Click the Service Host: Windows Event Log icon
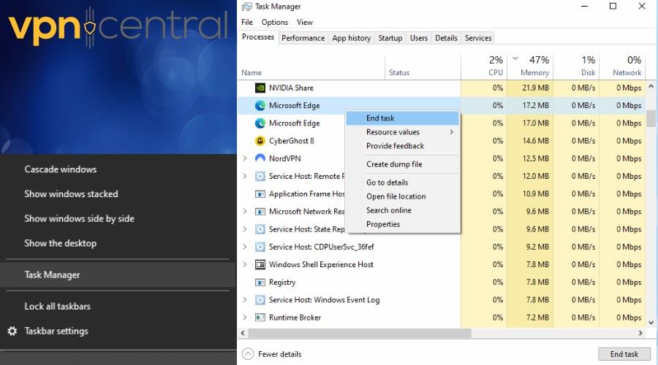Screen dimensions: 658x365 click(x=260, y=299)
